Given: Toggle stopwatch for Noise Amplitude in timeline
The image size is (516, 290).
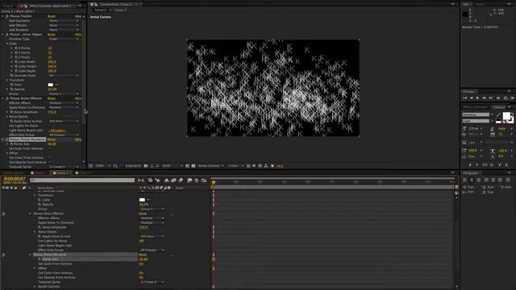Looking at the screenshot, I should [40, 227].
